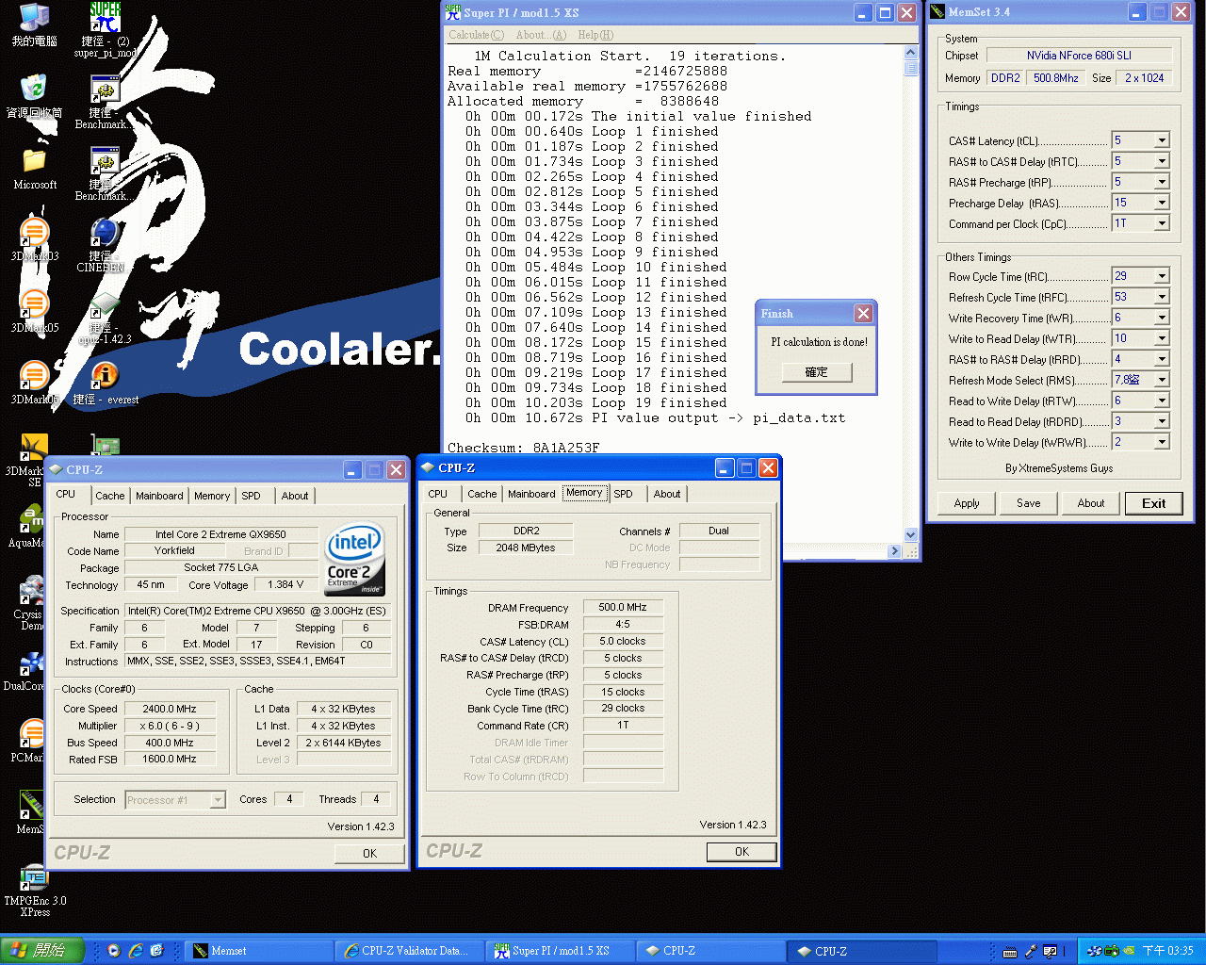
Task: Open Mainboard tab in left CPU-Z window
Action: [159, 496]
